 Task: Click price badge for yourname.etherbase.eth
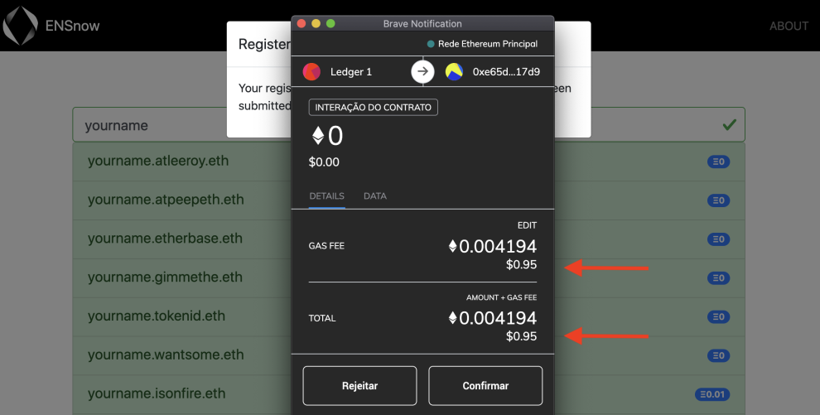pos(719,239)
